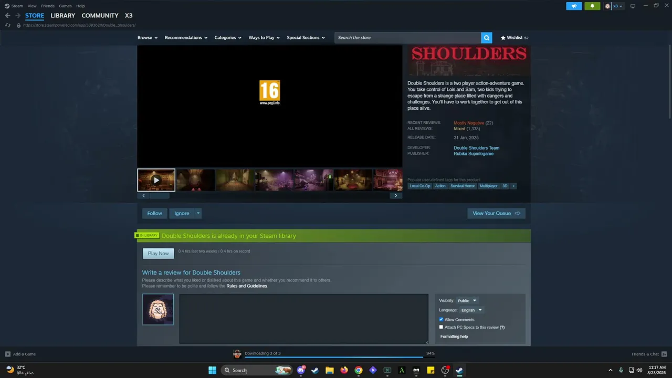This screenshot has height=378, width=672.
Task: Click View Your Queue
Action: 496,213
